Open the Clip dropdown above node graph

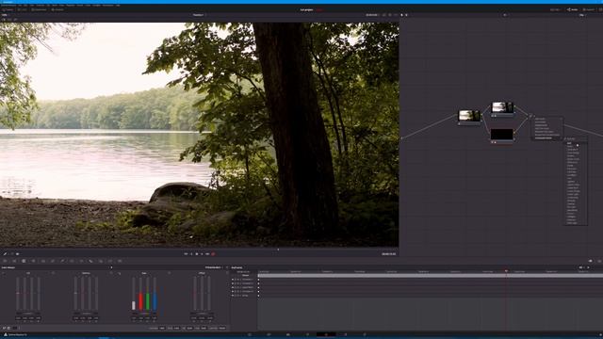pyautogui.click(x=582, y=15)
